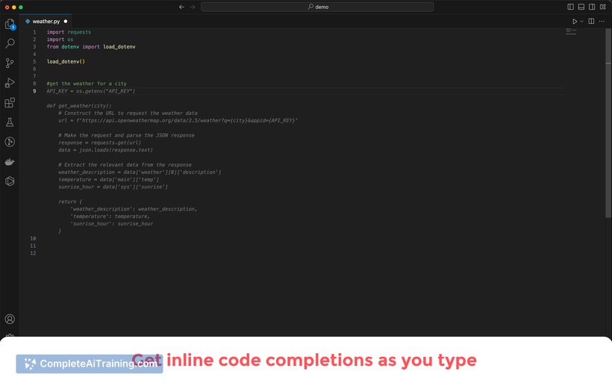612x383 pixels.
Task: Click the 'def get_weather(city):' suggestion
Action: click(79, 106)
